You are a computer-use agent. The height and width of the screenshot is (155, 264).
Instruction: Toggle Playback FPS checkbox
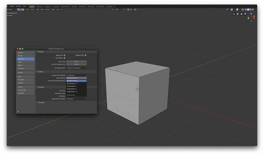pos(86,55)
